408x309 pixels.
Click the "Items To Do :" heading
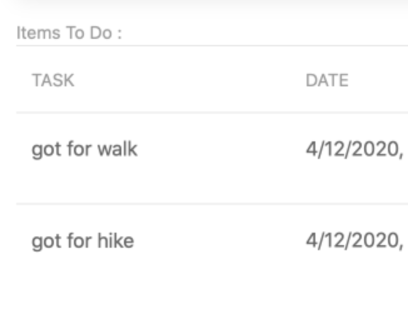[x=69, y=33]
